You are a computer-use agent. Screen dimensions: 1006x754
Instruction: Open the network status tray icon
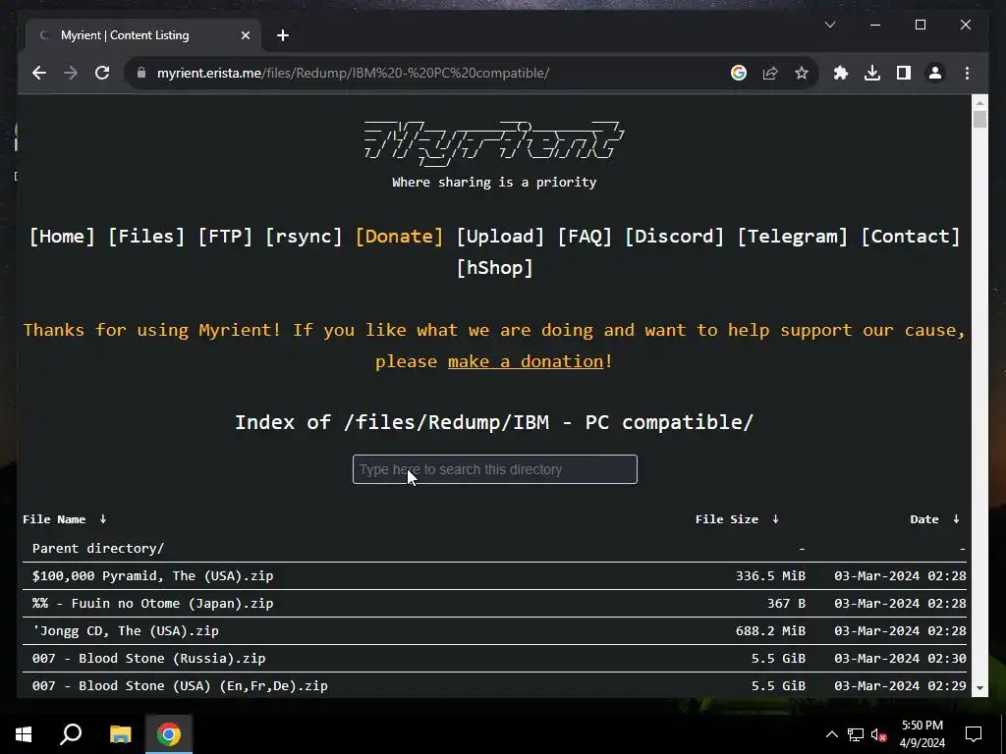[856, 734]
